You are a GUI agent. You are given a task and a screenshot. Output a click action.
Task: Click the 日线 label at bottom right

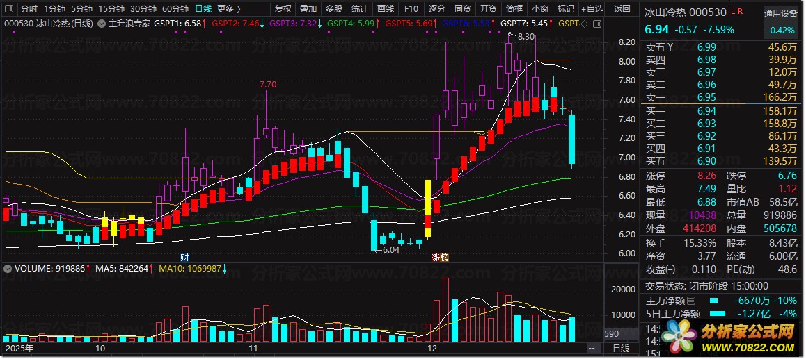click(x=622, y=348)
